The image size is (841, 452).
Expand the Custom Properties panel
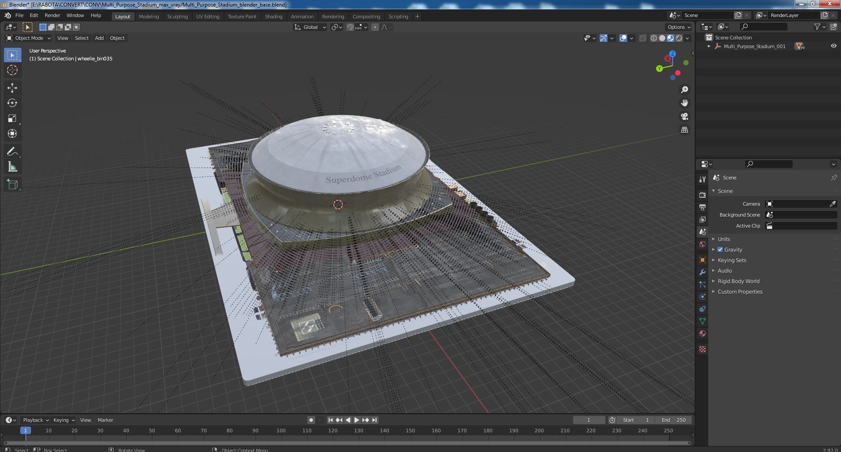click(x=740, y=291)
